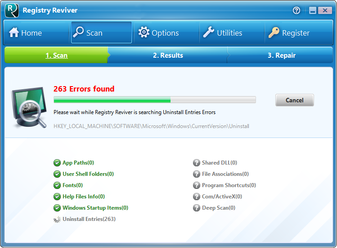Click the monitor with magnifier scan image
Screen dimensions: 337x248
click(28, 107)
